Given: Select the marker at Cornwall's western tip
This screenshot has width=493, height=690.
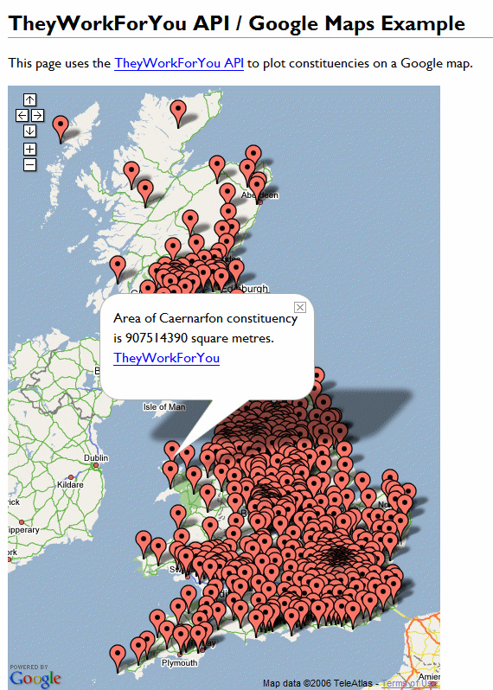Looking at the screenshot, I should pos(118,659).
